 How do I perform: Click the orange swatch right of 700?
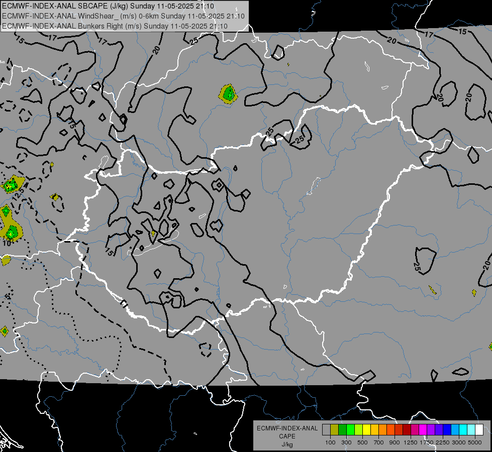click(383, 430)
